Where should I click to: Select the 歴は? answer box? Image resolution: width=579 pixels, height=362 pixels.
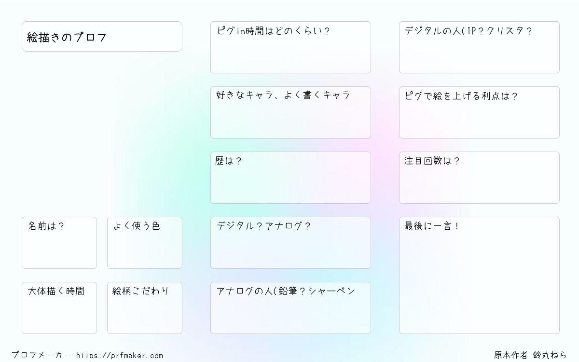tap(290, 178)
